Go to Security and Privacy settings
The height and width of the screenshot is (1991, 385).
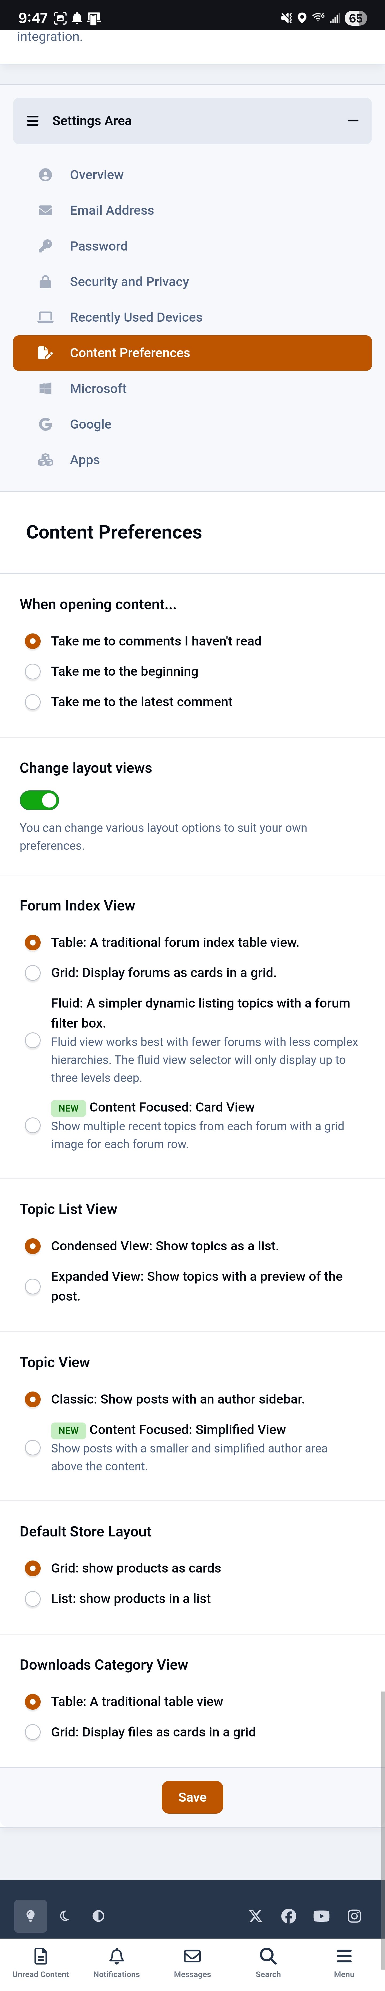click(x=129, y=281)
